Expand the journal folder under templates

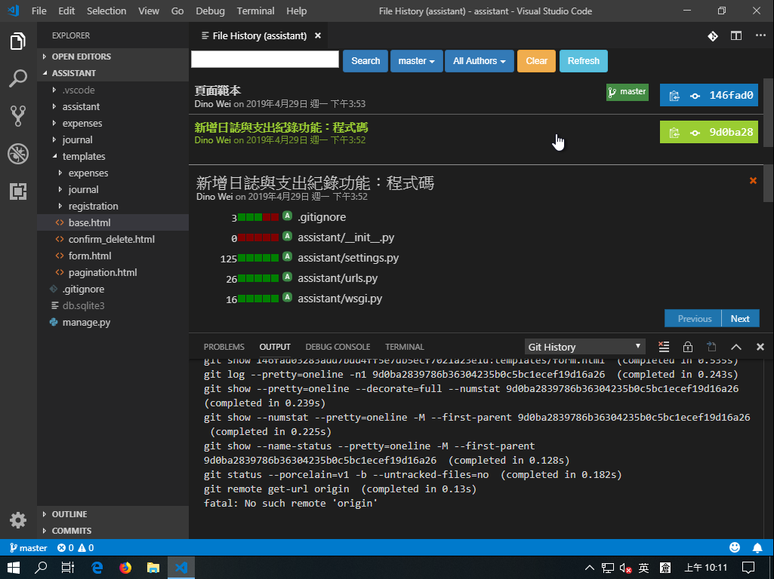point(83,189)
